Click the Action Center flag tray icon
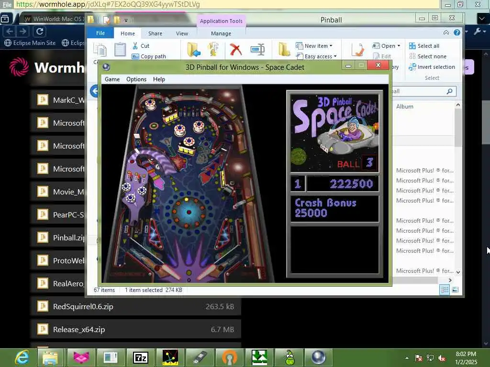The width and height of the screenshot is (490, 367). (x=418, y=358)
